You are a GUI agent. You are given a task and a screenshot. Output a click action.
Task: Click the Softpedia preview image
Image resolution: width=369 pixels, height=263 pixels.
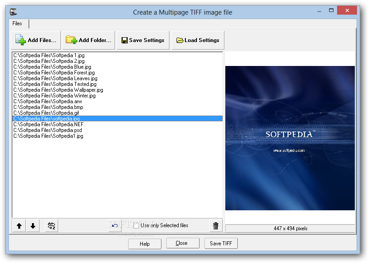point(290,138)
